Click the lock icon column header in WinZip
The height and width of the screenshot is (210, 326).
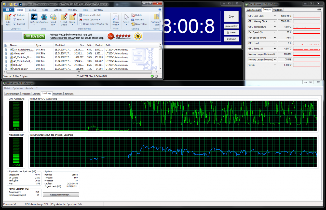click(x=6, y=45)
